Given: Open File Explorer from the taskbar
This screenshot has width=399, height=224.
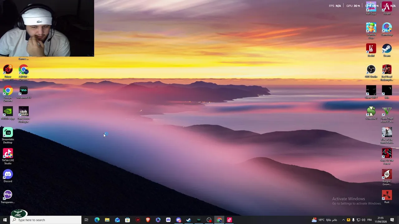Looking at the screenshot, I should pyautogui.click(x=107, y=220).
